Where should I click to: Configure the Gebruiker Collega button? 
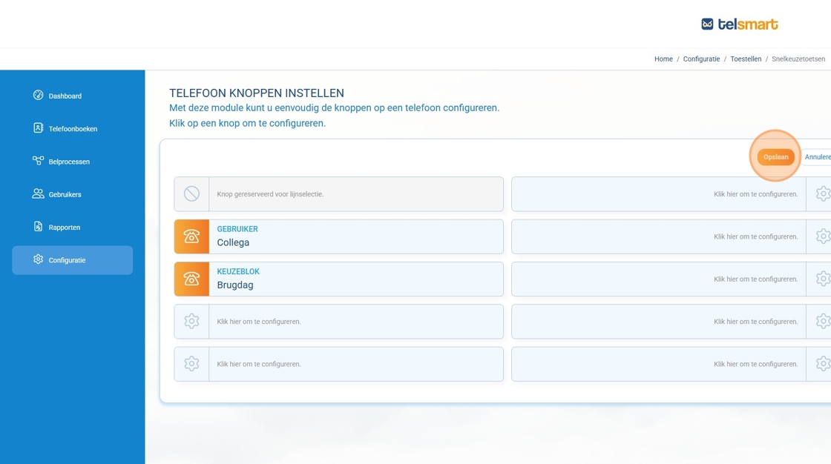pyautogui.click(x=355, y=236)
